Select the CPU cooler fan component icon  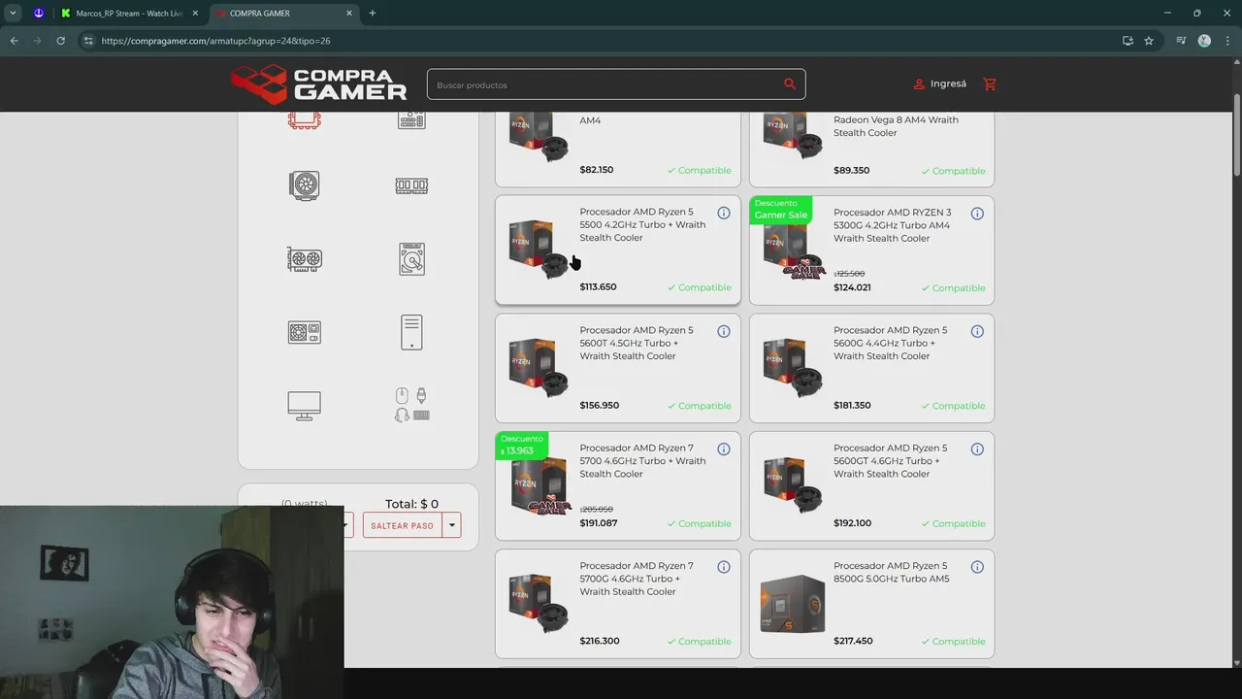point(304,185)
